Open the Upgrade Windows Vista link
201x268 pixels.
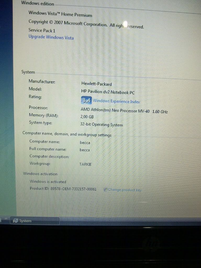point(51,37)
